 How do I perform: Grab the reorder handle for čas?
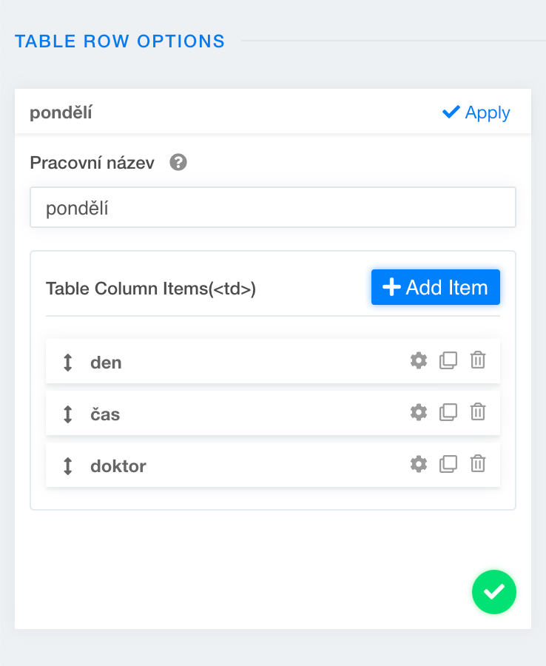(x=68, y=414)
